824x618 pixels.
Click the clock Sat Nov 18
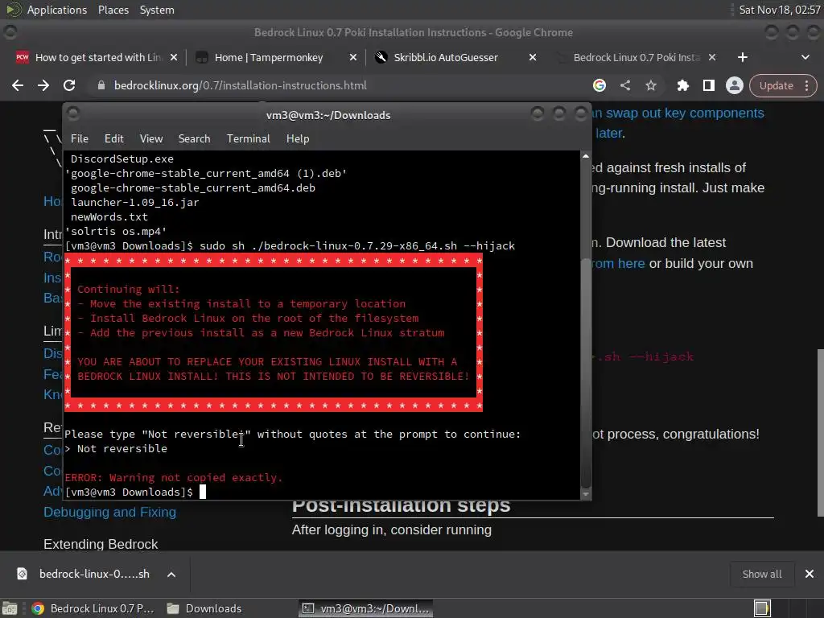779,10
